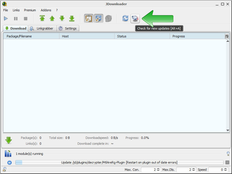Image resolution: width=232 pixels, height=174 pixels.
Task: Click the running modules chart icon
Action: coord(8,154)
